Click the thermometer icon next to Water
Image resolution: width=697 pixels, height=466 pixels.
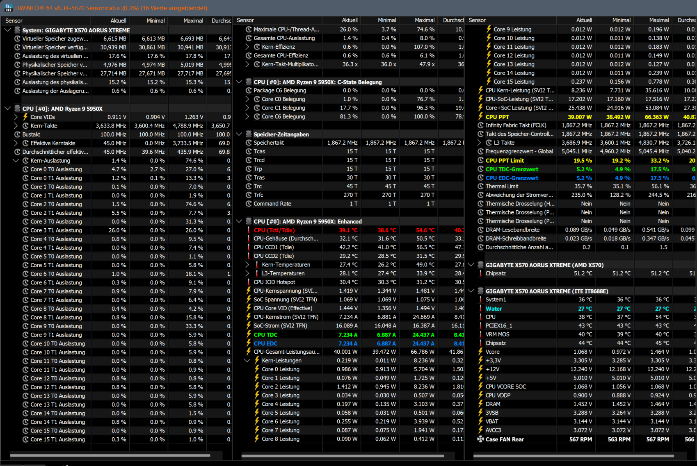click(x=480, y=309)
